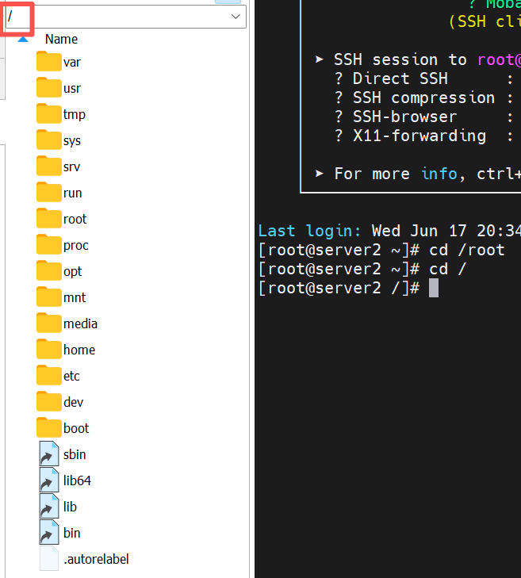Select the boot folder icon

[x=49, y=428]
